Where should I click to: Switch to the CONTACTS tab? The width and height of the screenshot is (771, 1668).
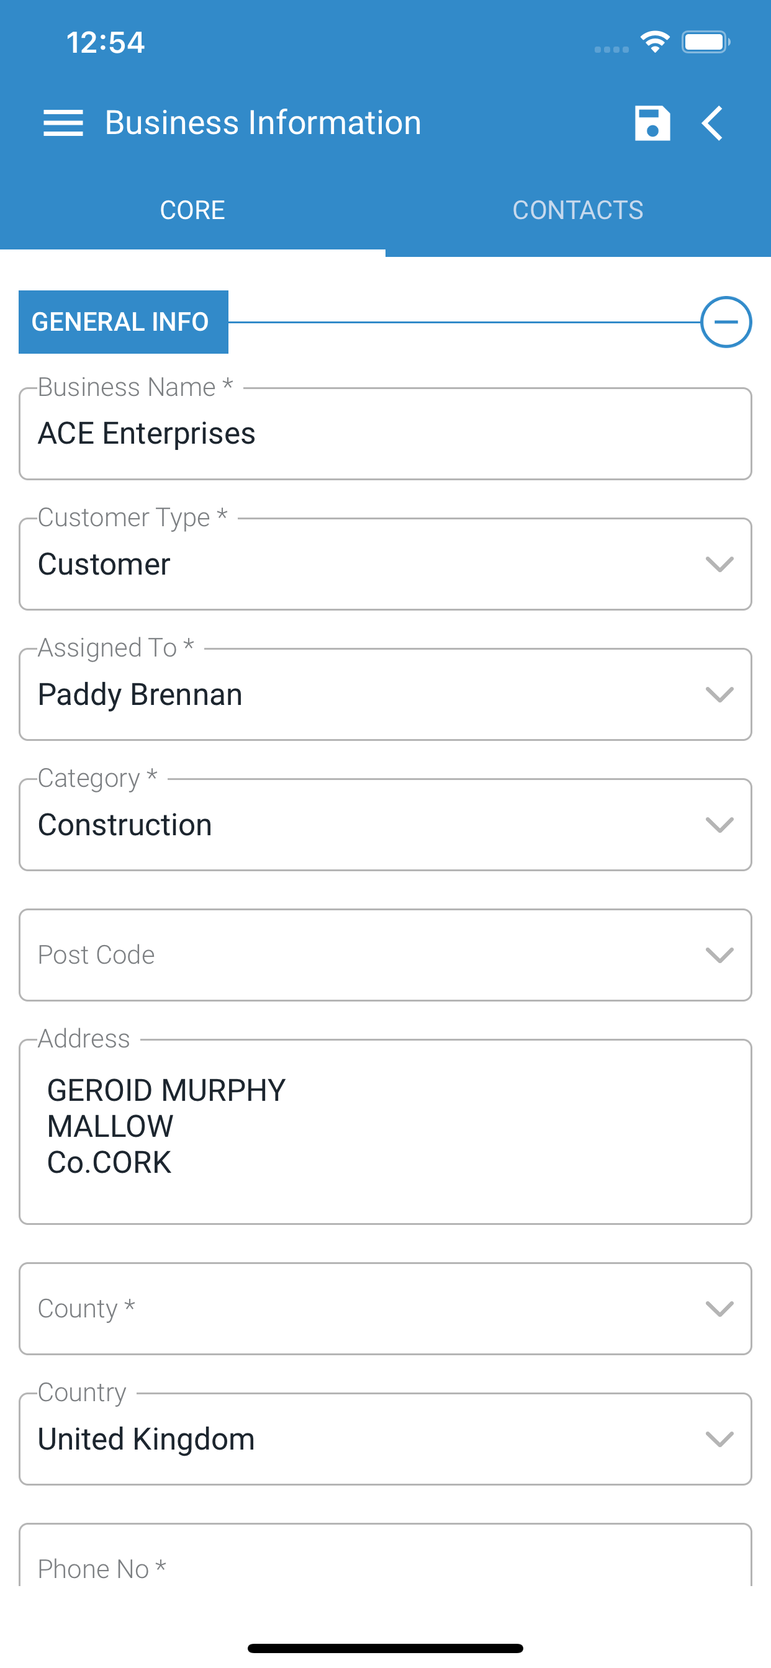coord(578,210)
